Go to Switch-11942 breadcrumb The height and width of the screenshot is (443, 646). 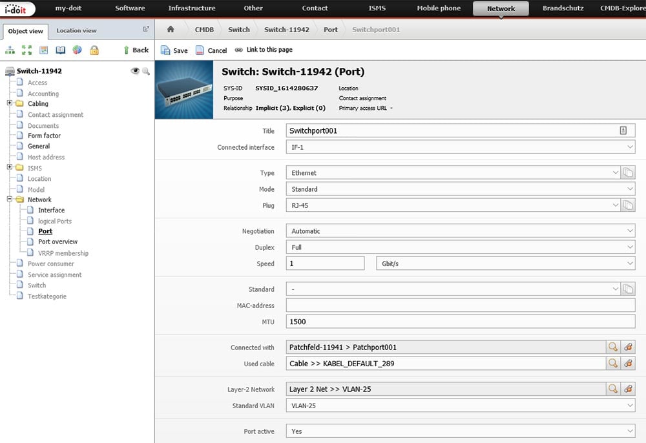pyautogui.click(x=287, y=30)
